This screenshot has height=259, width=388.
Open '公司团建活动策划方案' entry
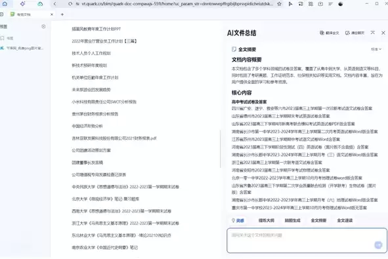pyautogui.click(x=91, y=150)
